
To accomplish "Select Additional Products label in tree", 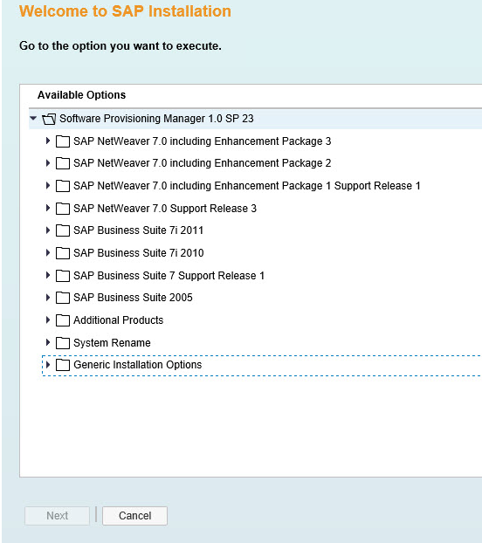I will [118, 320].
